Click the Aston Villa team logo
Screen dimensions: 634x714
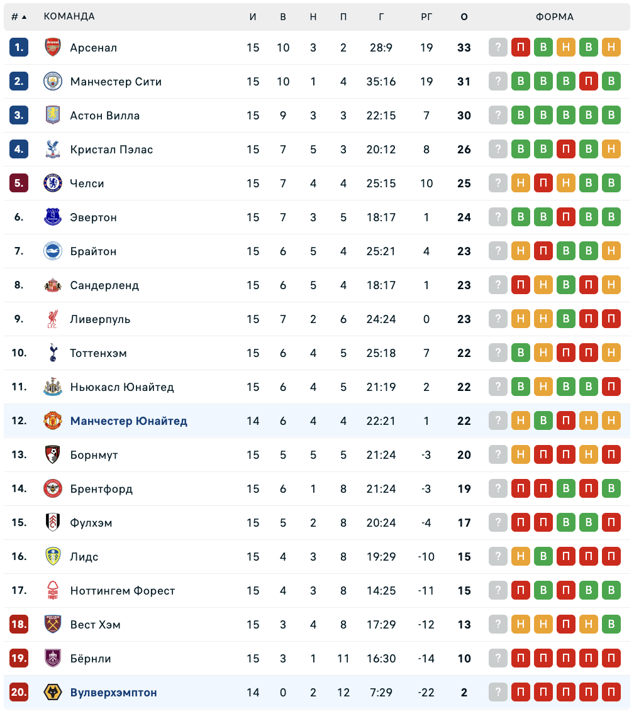[x=53, y=116]
